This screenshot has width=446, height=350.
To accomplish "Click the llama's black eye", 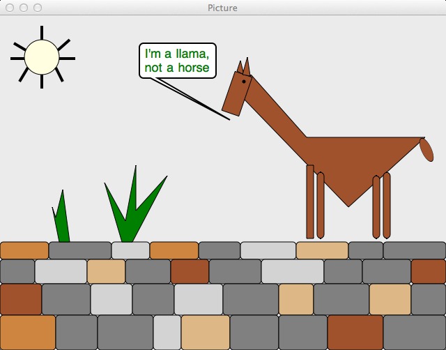I will point(243,82).
